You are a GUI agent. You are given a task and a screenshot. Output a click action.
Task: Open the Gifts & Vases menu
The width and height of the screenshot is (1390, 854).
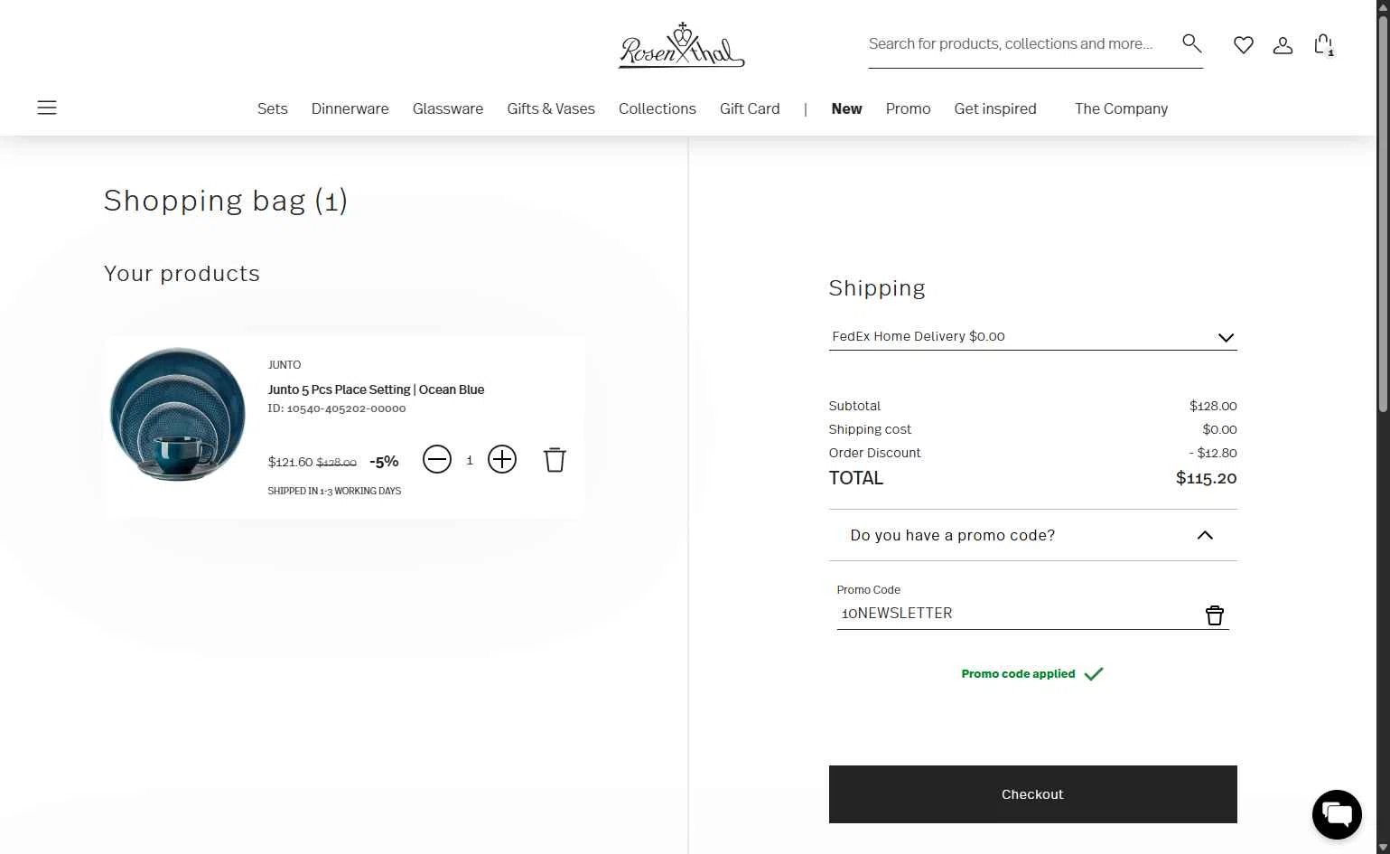tap(551, 108)
